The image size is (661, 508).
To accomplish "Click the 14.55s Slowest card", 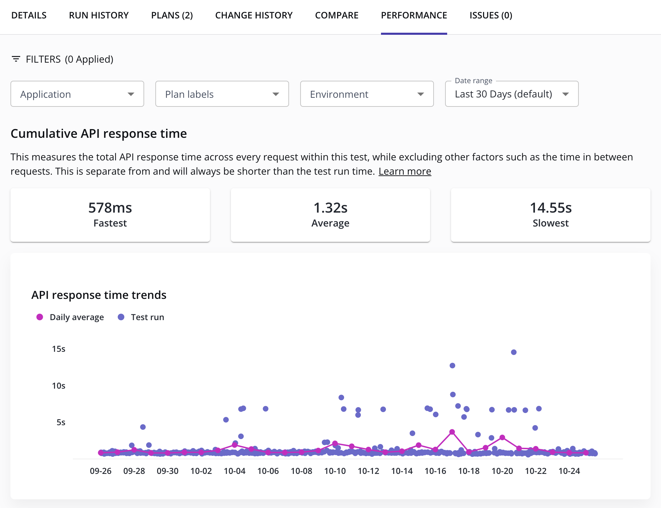I will pyautogui.click(x=551, y=215).
